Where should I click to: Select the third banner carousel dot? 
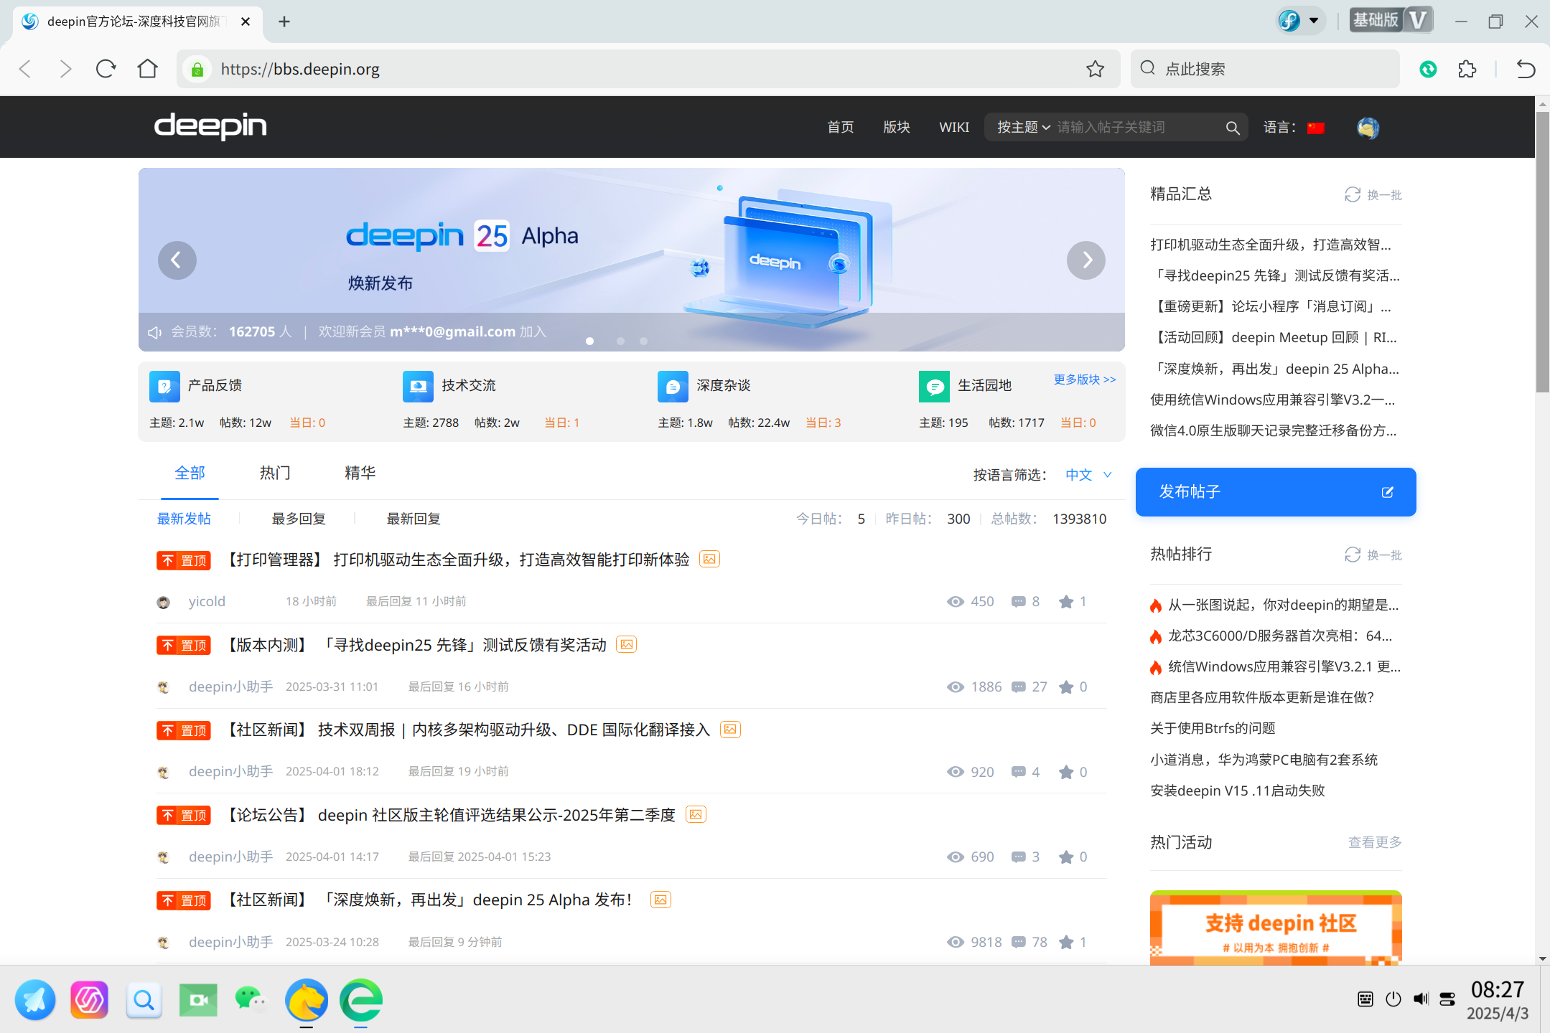coord(643,341)
